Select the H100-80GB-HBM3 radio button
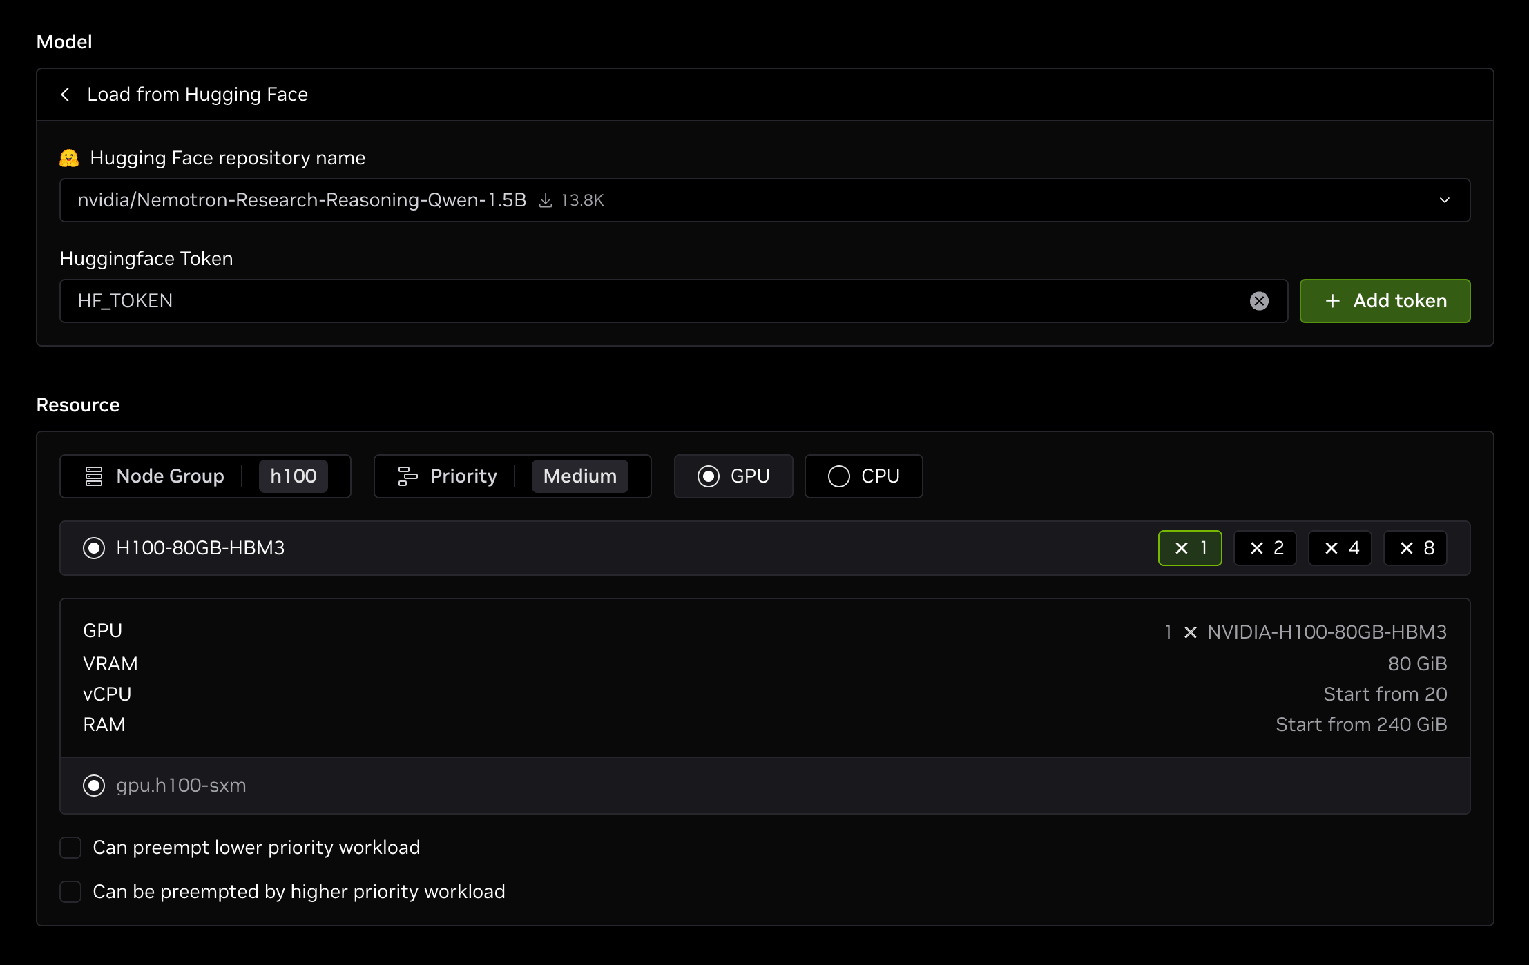The height and width of the screenshot is (965, 1529). [x=94, y=548]
